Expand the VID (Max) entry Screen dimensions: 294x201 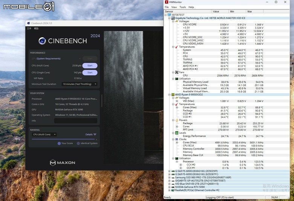pyautogui.click(x=177, y=101)
